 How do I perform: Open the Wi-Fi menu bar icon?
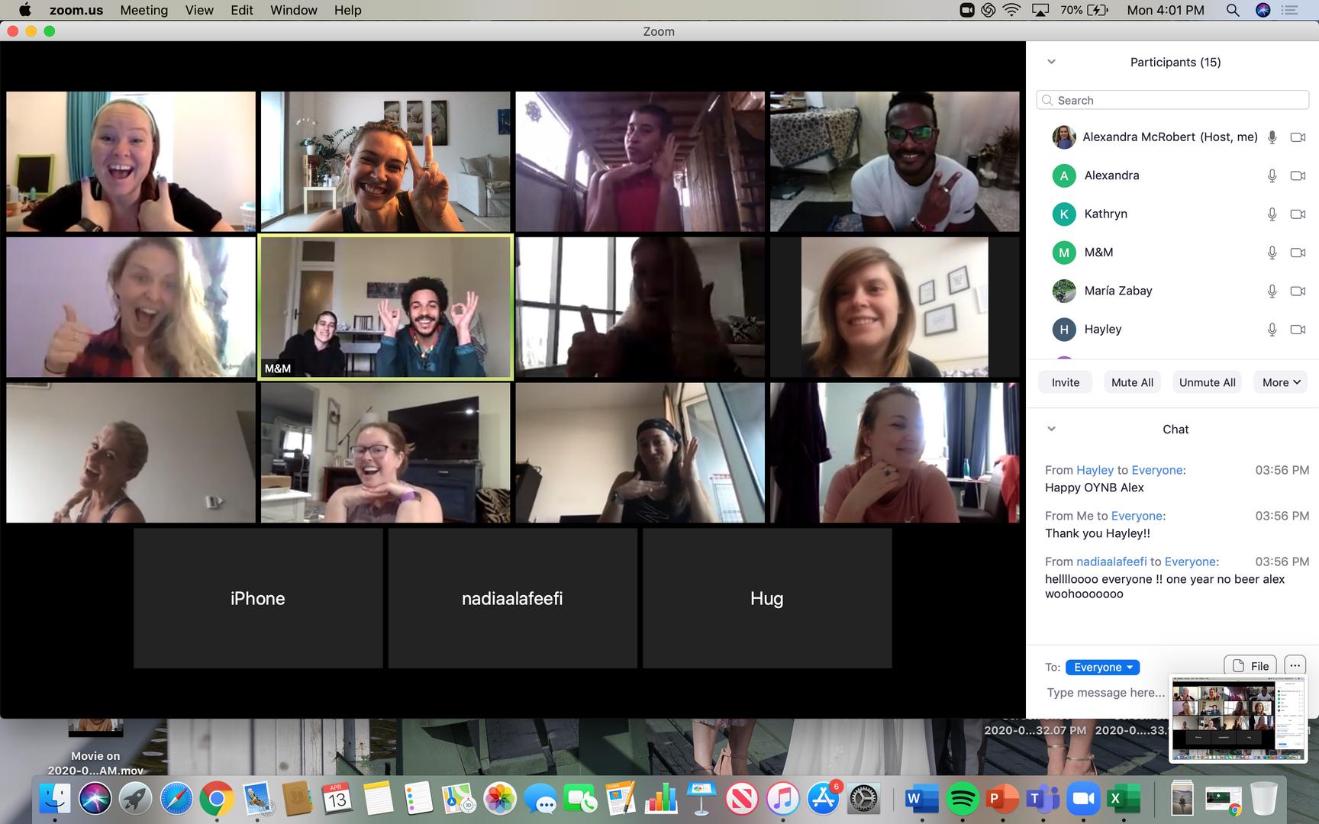(1012, 10)
